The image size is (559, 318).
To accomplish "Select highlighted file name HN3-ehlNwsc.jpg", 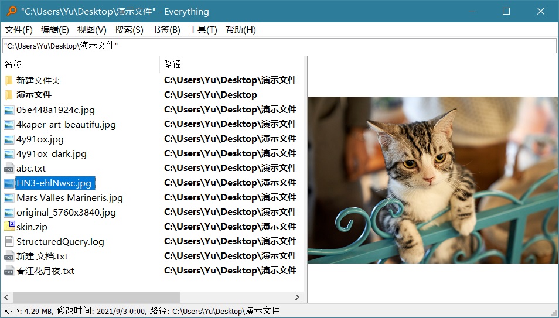I will [54, 183].
